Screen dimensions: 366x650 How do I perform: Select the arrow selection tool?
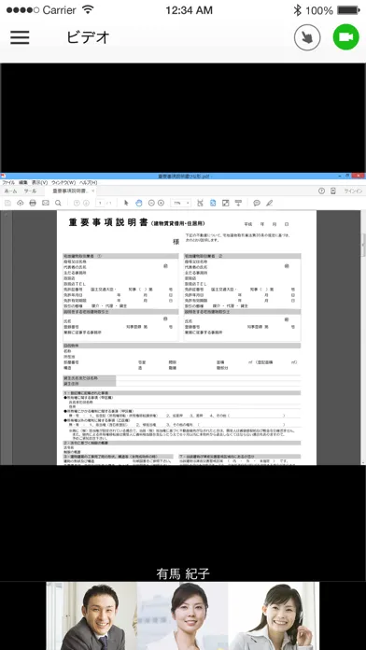point(126,203)
